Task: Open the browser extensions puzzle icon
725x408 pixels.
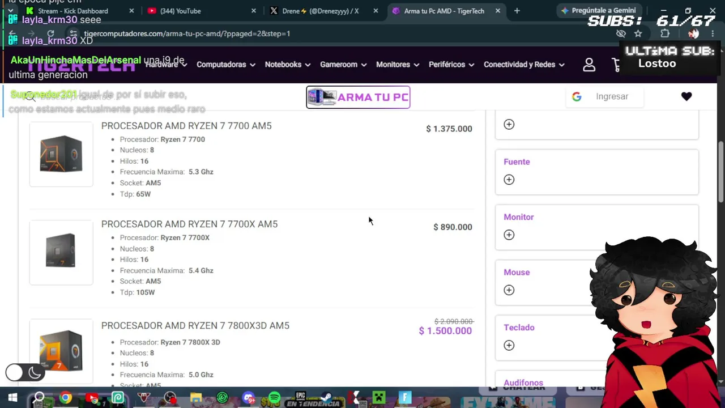Action: (665, 33)
